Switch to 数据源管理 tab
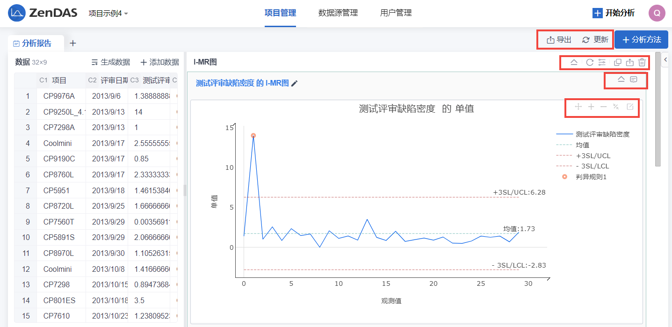This screenshot has width=672, height=327. click(x=338, y=13)
